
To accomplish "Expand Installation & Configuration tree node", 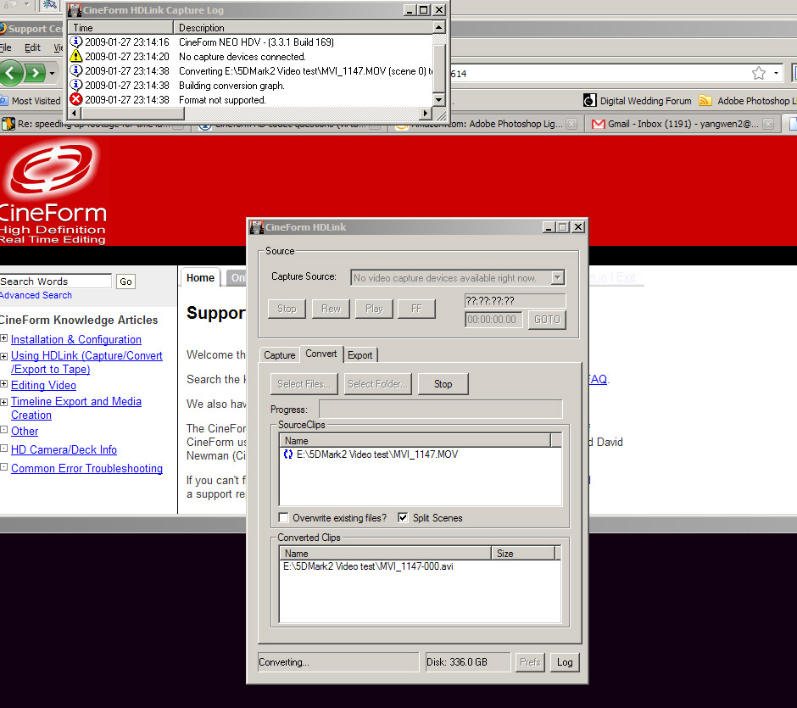I will point(4,338).
